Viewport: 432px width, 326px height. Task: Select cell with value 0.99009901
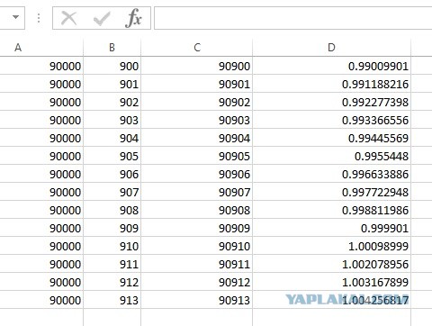click(332, 66)
